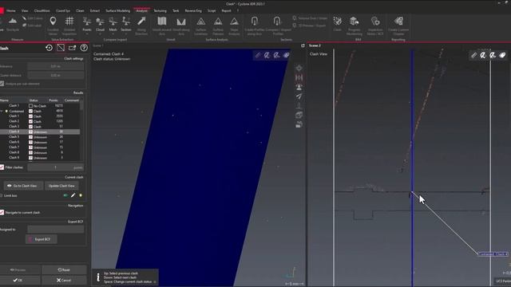Switch to the Extract ribbon tab
511x287 pixels.
point(95,10)
